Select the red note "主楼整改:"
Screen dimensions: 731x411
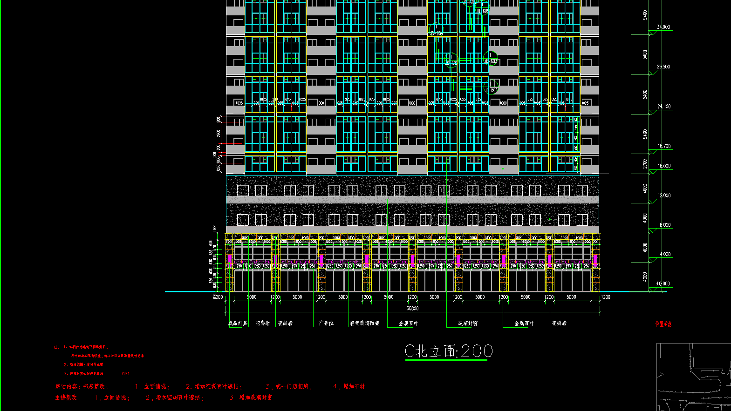[68, 398]
